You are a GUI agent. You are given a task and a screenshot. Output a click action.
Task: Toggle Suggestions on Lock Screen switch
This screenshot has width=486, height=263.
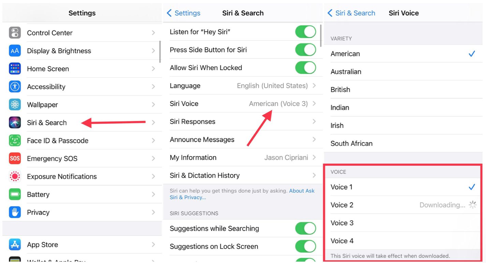tap(306, 246)
